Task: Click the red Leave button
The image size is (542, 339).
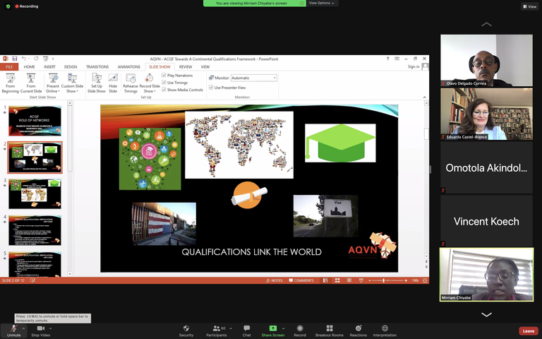Action: (528, 331)
